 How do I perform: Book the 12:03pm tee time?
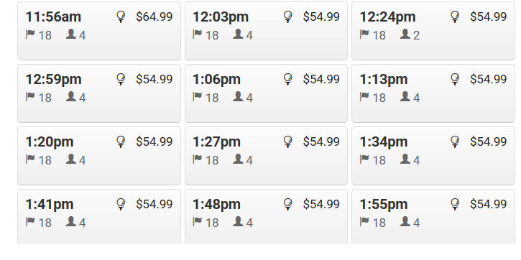pos(266,31)
